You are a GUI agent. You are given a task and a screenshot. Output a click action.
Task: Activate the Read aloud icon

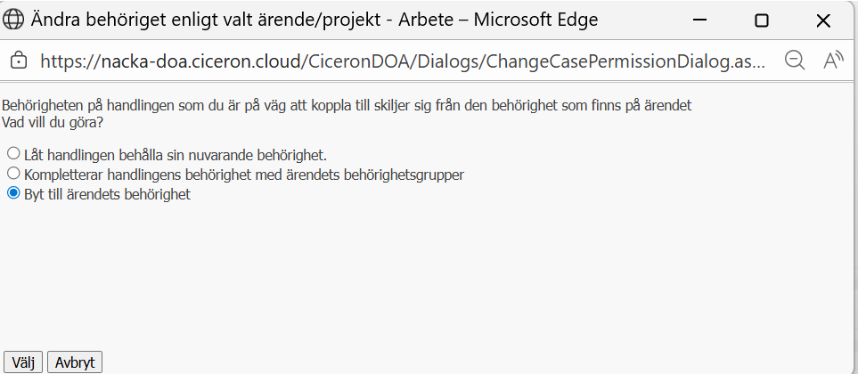[834, 61]
